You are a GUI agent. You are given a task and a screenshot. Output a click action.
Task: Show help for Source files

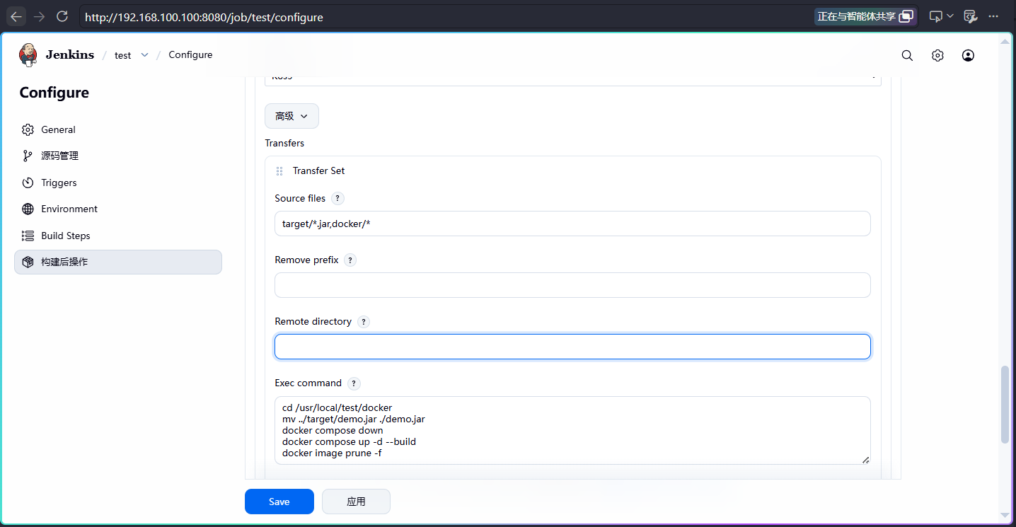(338, 199)
